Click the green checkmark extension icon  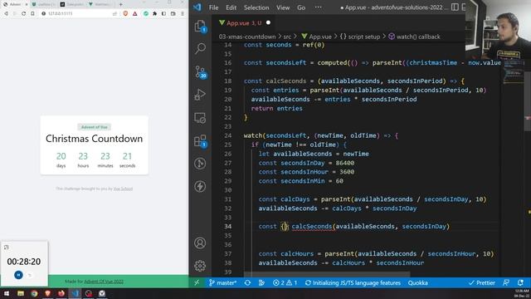click(146, 13)
